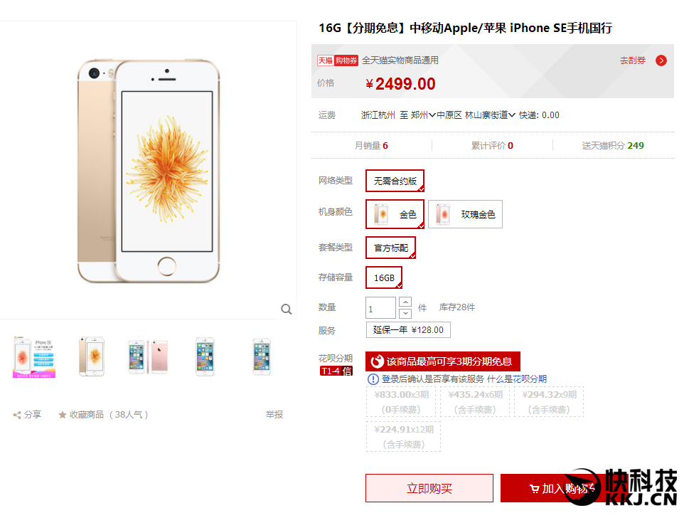This screenshot has height=513, width=684.
Task: Select the rose gold iPhone thumbnail
Action: pyautogui.click(x=148, y=356)
